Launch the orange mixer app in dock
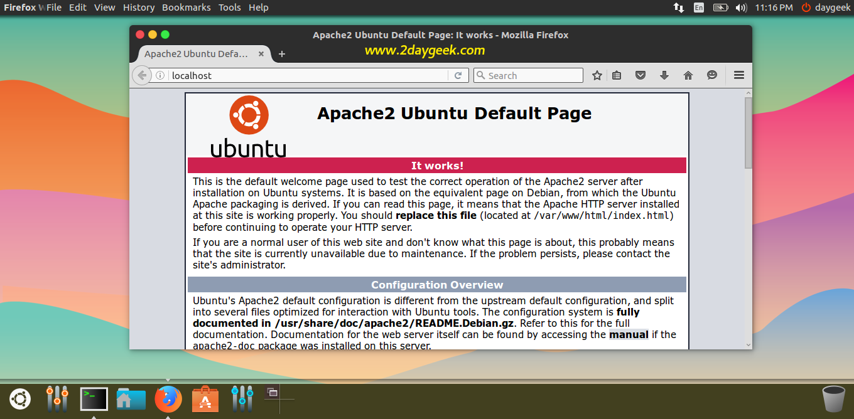This screenshot has width=854, height=419. pos(57,399)
